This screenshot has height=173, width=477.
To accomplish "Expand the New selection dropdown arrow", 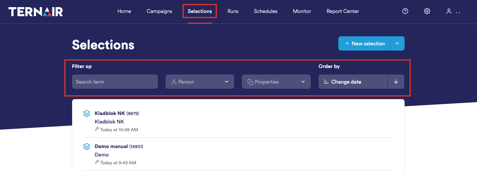I will click(397, 43).
